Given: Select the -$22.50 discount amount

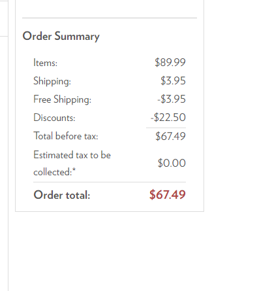Looking at the screenshot, I should pyautogui.click(x=168, y=118).
